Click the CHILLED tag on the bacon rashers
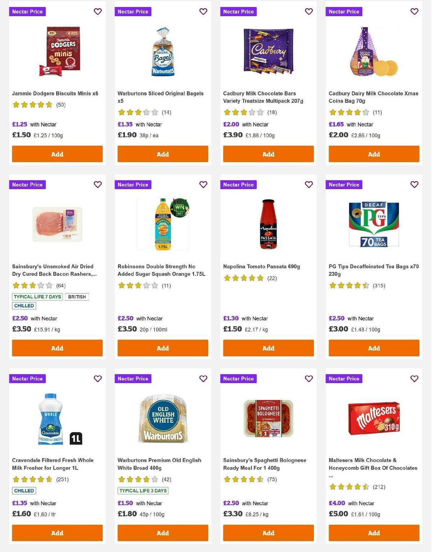Screen dimensions: 432x552 (24, 306)
